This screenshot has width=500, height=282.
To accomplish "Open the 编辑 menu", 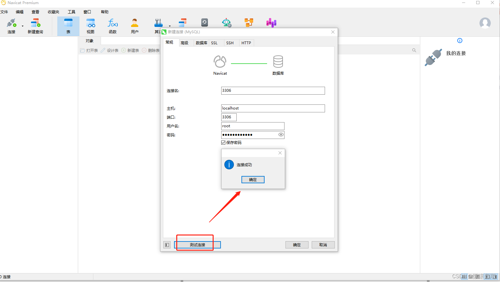I will pos(20,12).
